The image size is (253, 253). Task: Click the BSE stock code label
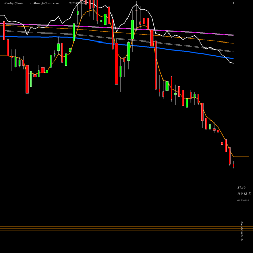pyautogui.click(x=76, y=3)
